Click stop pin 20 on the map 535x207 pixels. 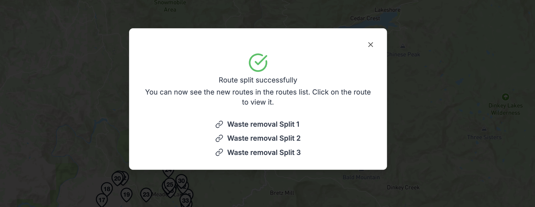click(x=118, y=178)
